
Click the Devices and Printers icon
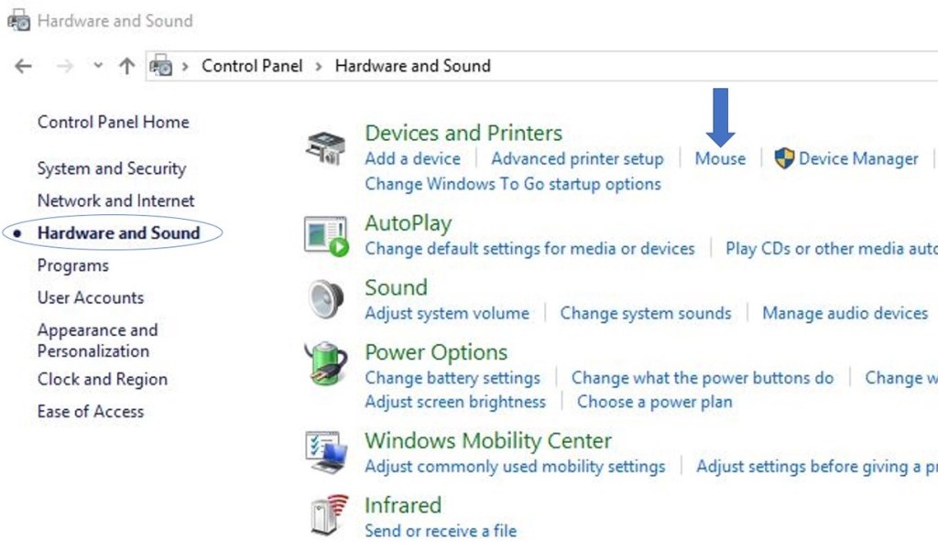tap(325, 147)
